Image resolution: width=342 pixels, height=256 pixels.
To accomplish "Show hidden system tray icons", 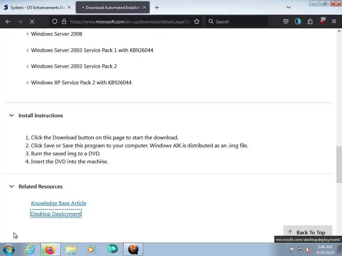I will [284, 250].
